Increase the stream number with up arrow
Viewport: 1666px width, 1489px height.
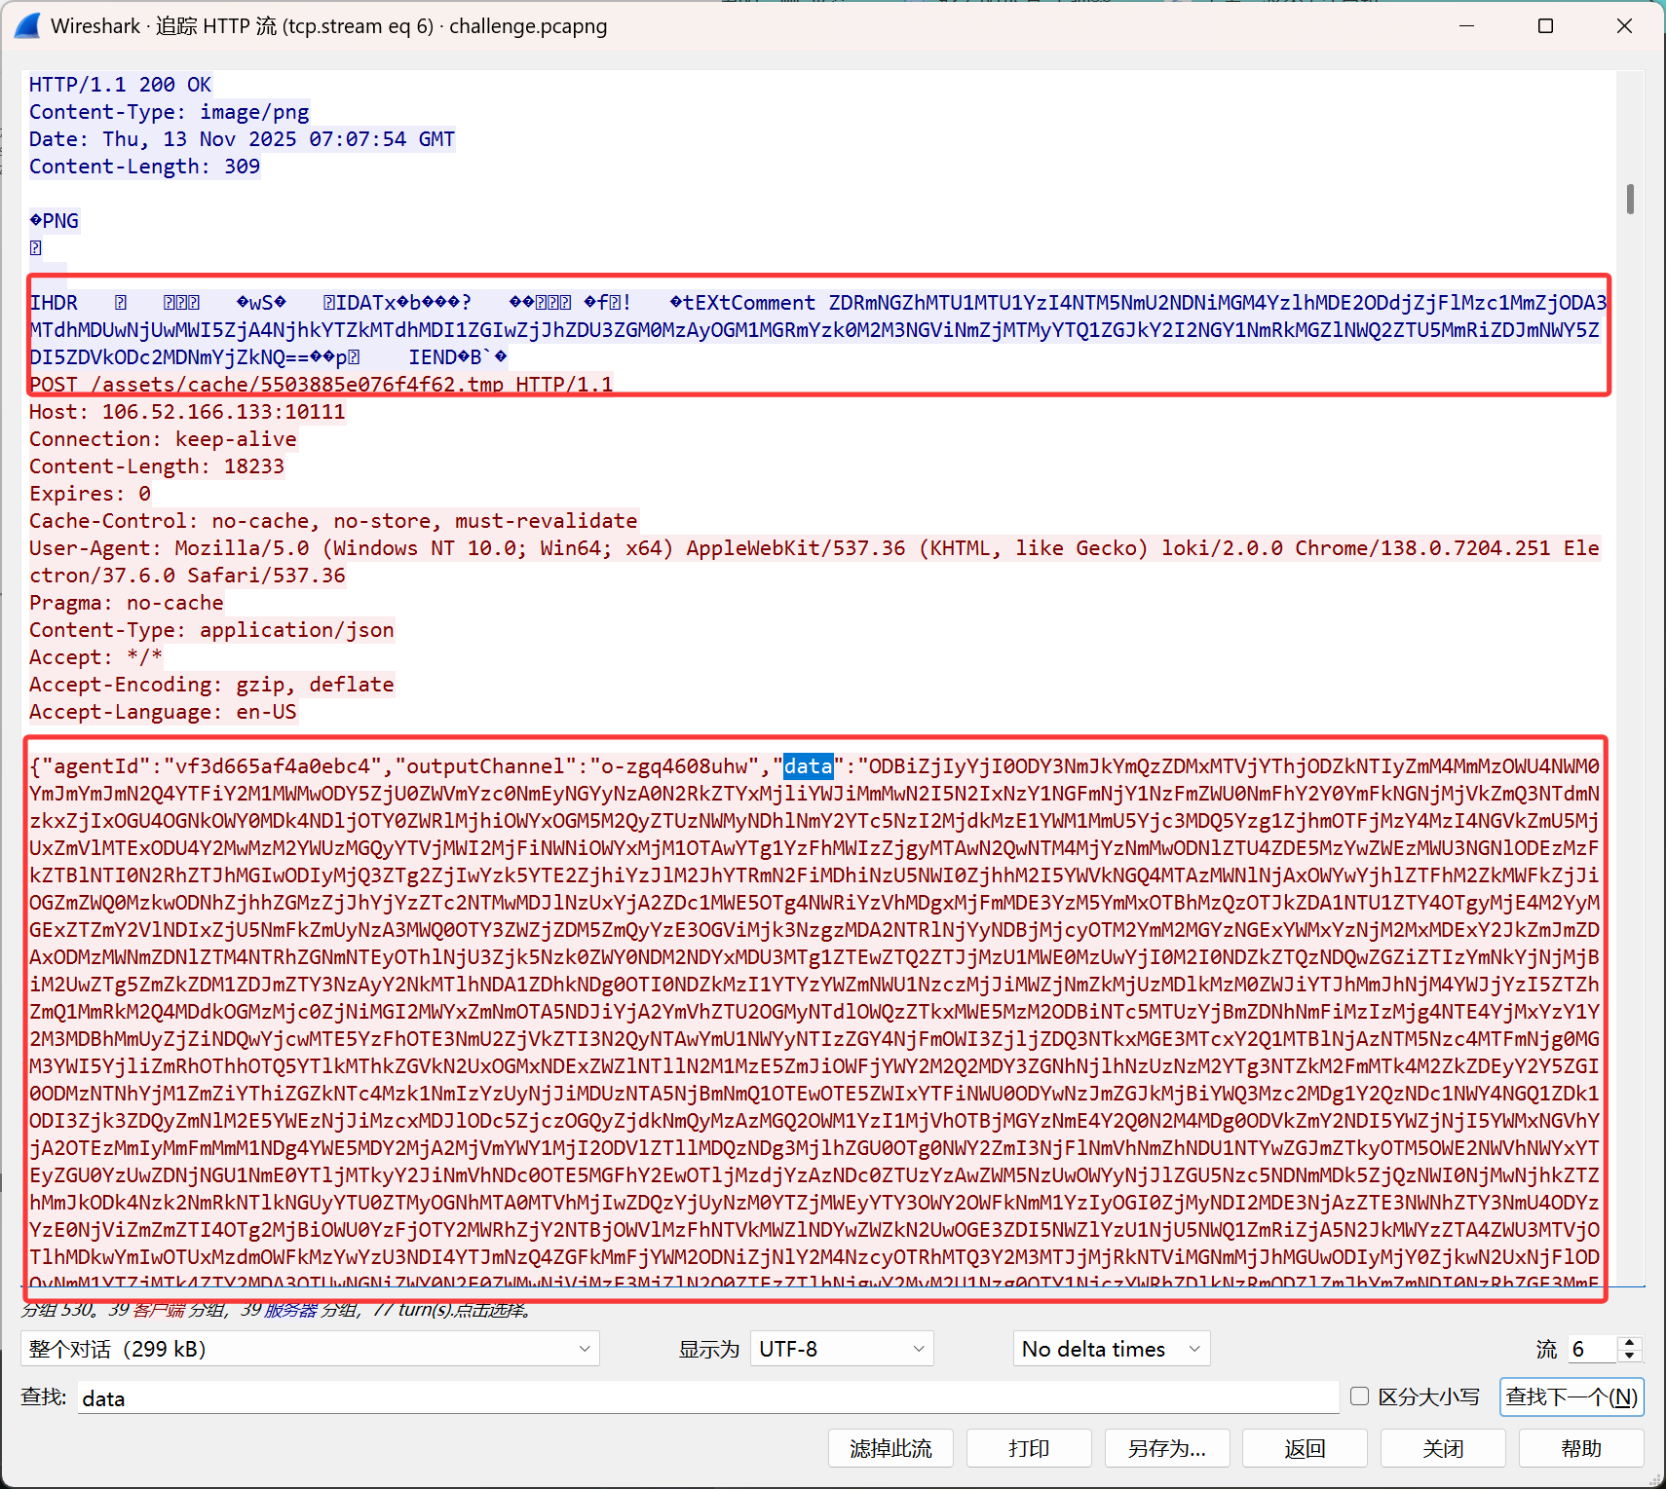(1629, 1342)
